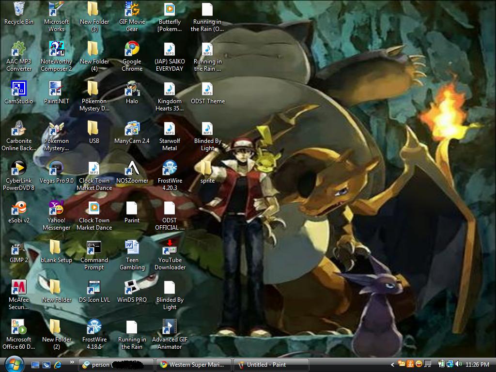This screenshot has height=372, width=496.
Task: Open the Recycle Bin icon
Action: tap(18, 10)
